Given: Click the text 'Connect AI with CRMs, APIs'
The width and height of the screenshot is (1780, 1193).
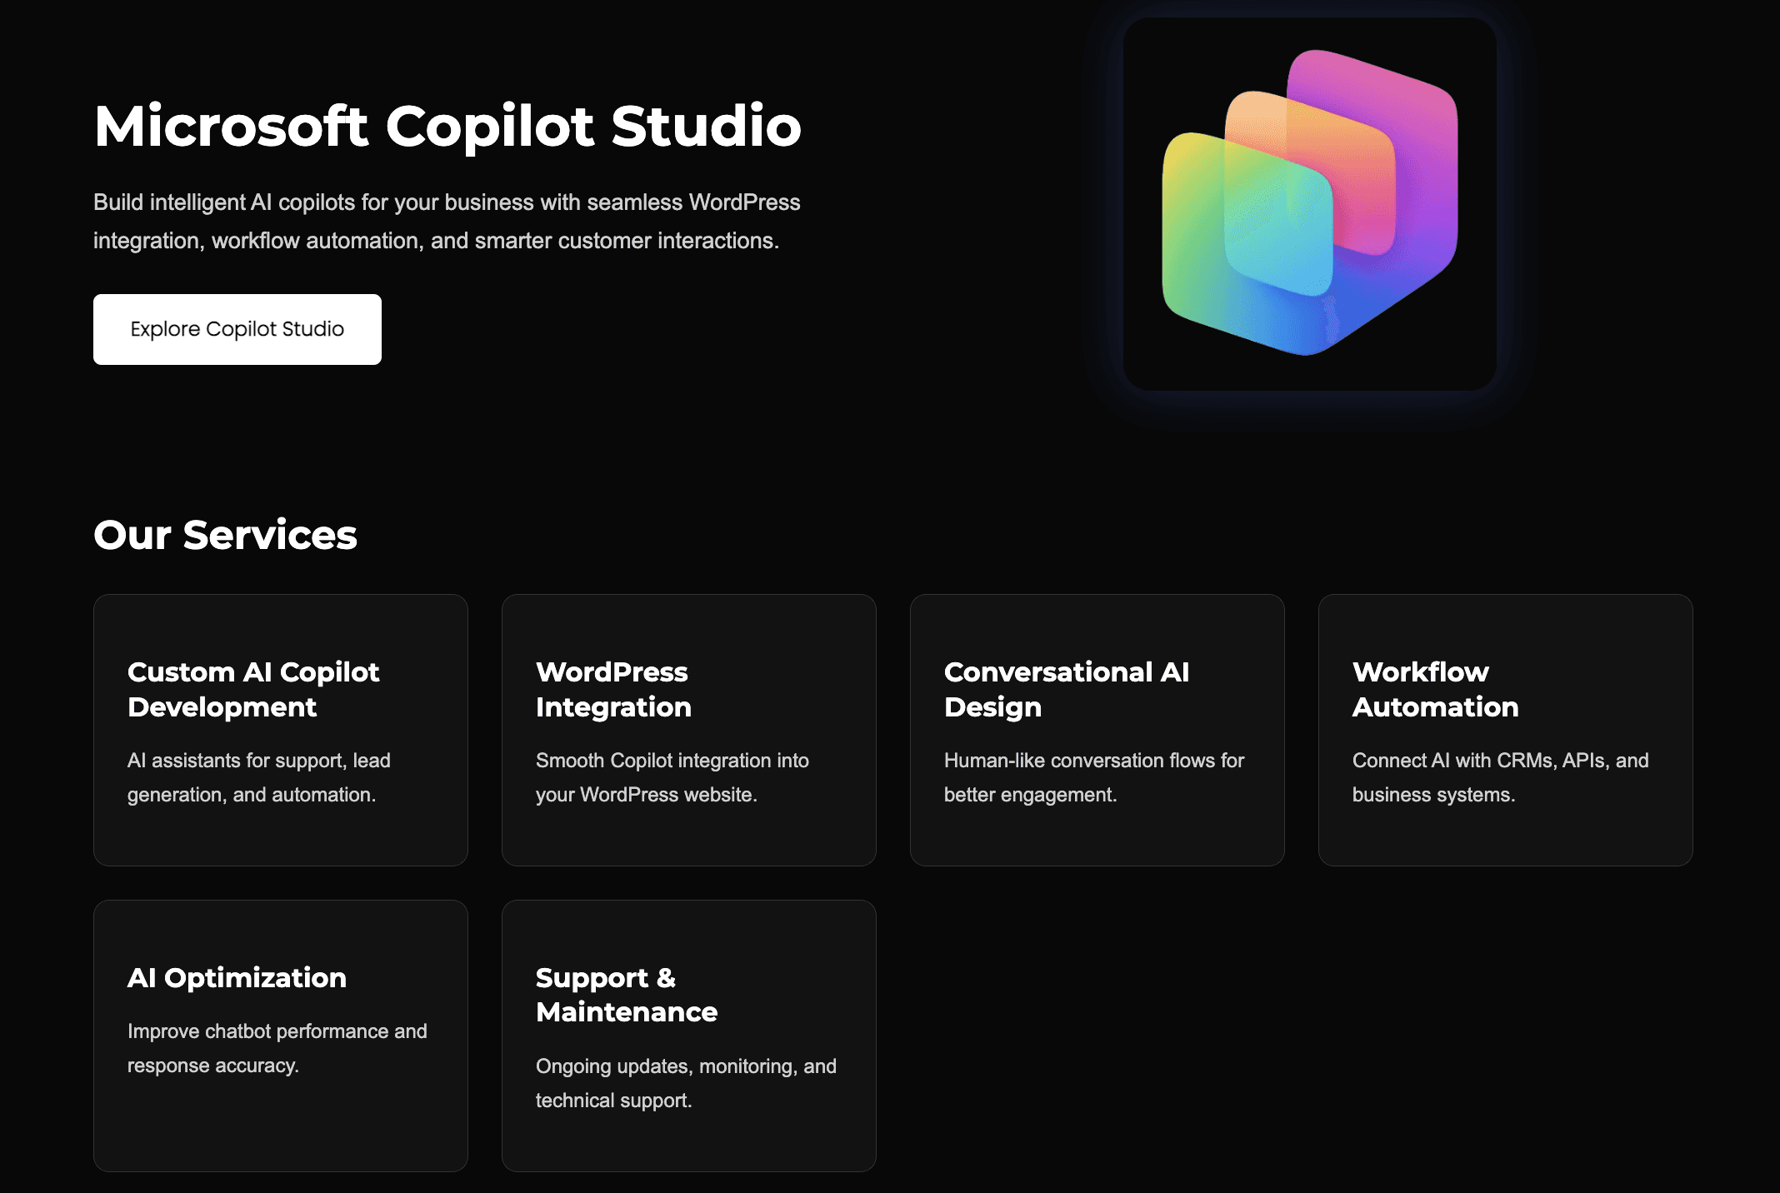Looking at the screenshot, I should click(1501, 777).
